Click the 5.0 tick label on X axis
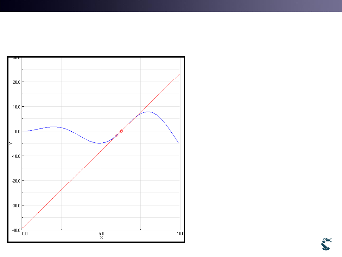The image size is (342, 257). pyautogui.click(x=101, y=234)
